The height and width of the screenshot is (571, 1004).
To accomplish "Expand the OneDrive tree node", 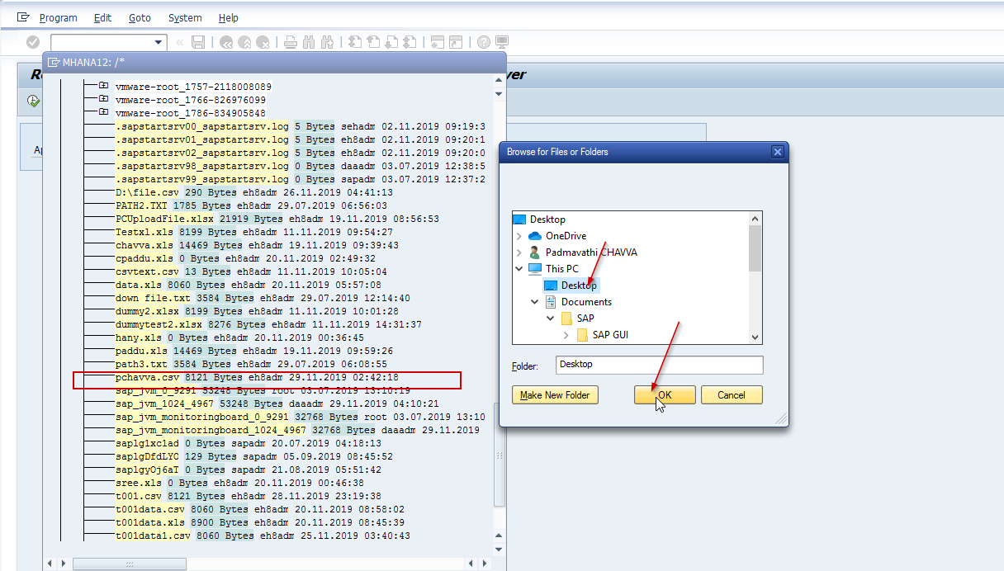I will coord(519,235).
